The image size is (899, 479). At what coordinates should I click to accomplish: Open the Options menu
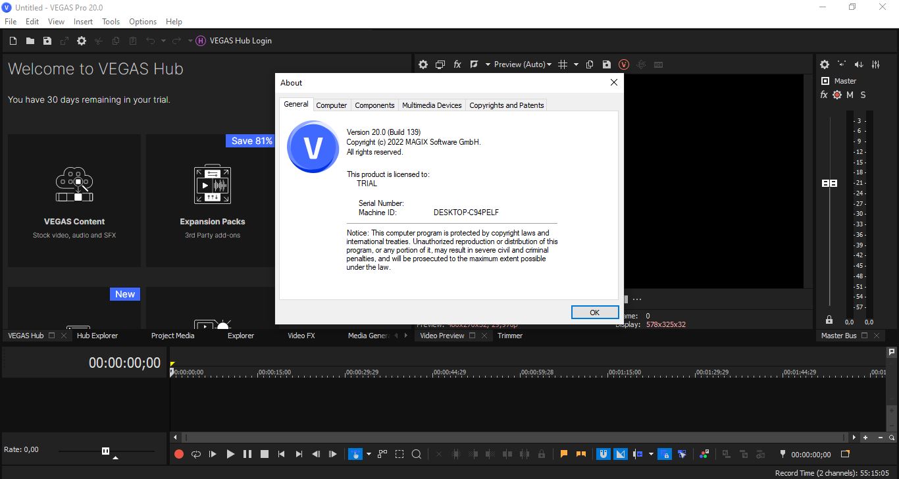coord(143,22)
